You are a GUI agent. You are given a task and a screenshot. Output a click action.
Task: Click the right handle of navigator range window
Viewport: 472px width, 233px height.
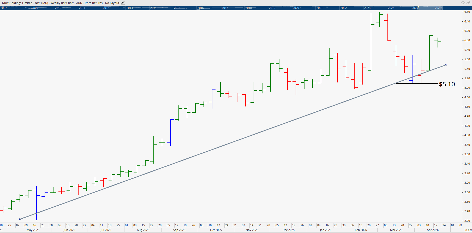[442, 8]
